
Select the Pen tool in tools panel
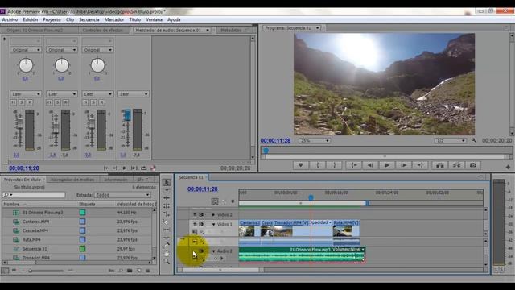(167, 246)
